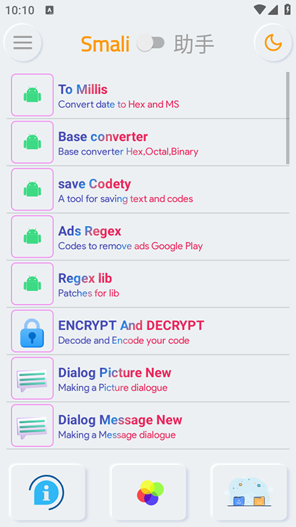The width and height of the screenshot is (296, 527).
Task: Tap the blue padlock icon
Action: click(32, 331)
